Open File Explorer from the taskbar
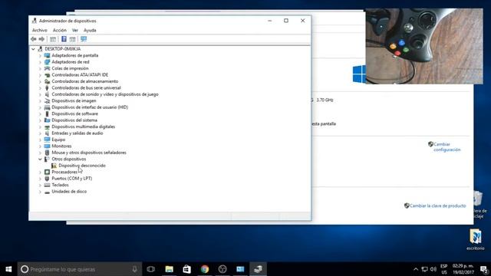The image size is (491, 276). click(169, 269)
